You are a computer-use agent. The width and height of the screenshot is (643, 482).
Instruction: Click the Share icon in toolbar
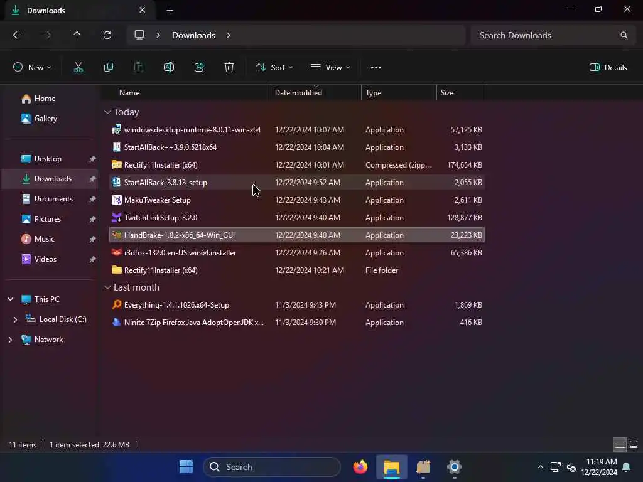(x=199, y=68)
